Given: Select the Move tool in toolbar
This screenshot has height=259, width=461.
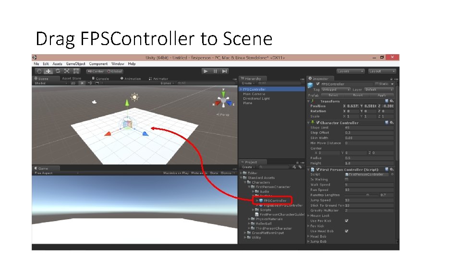Looking at the screenshot, I should click(48, 71).
